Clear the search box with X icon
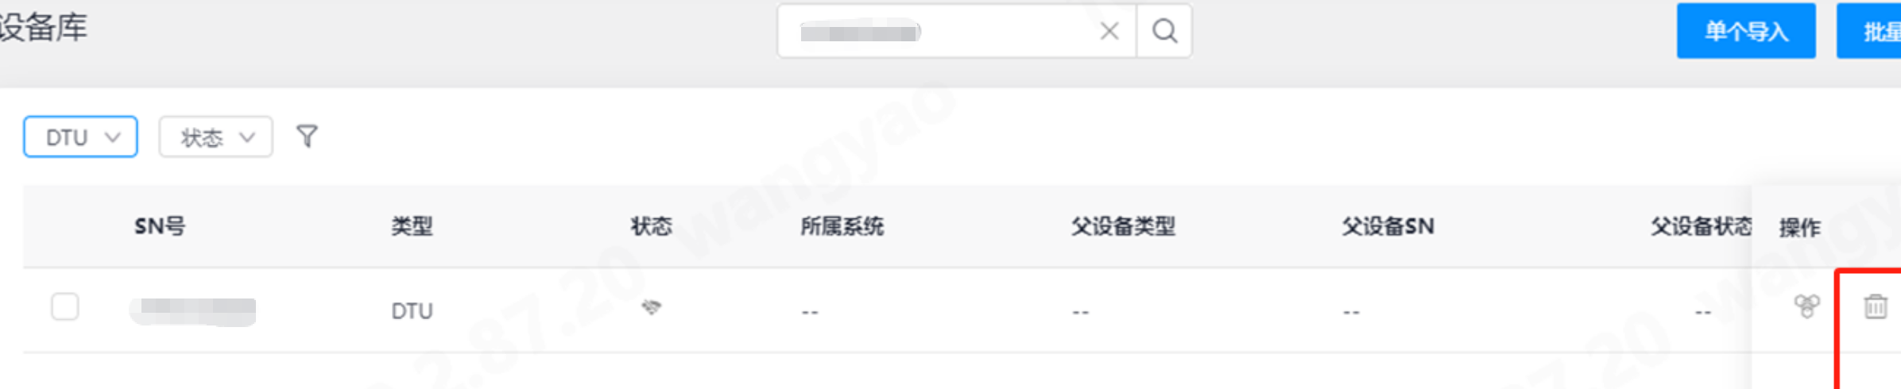This screenshot has height=389, width=1901. tap(1109, 31)
